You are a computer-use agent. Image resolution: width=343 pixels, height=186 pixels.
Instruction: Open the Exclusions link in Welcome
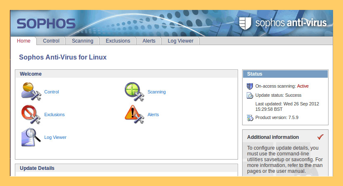click(x=55, y=114)
